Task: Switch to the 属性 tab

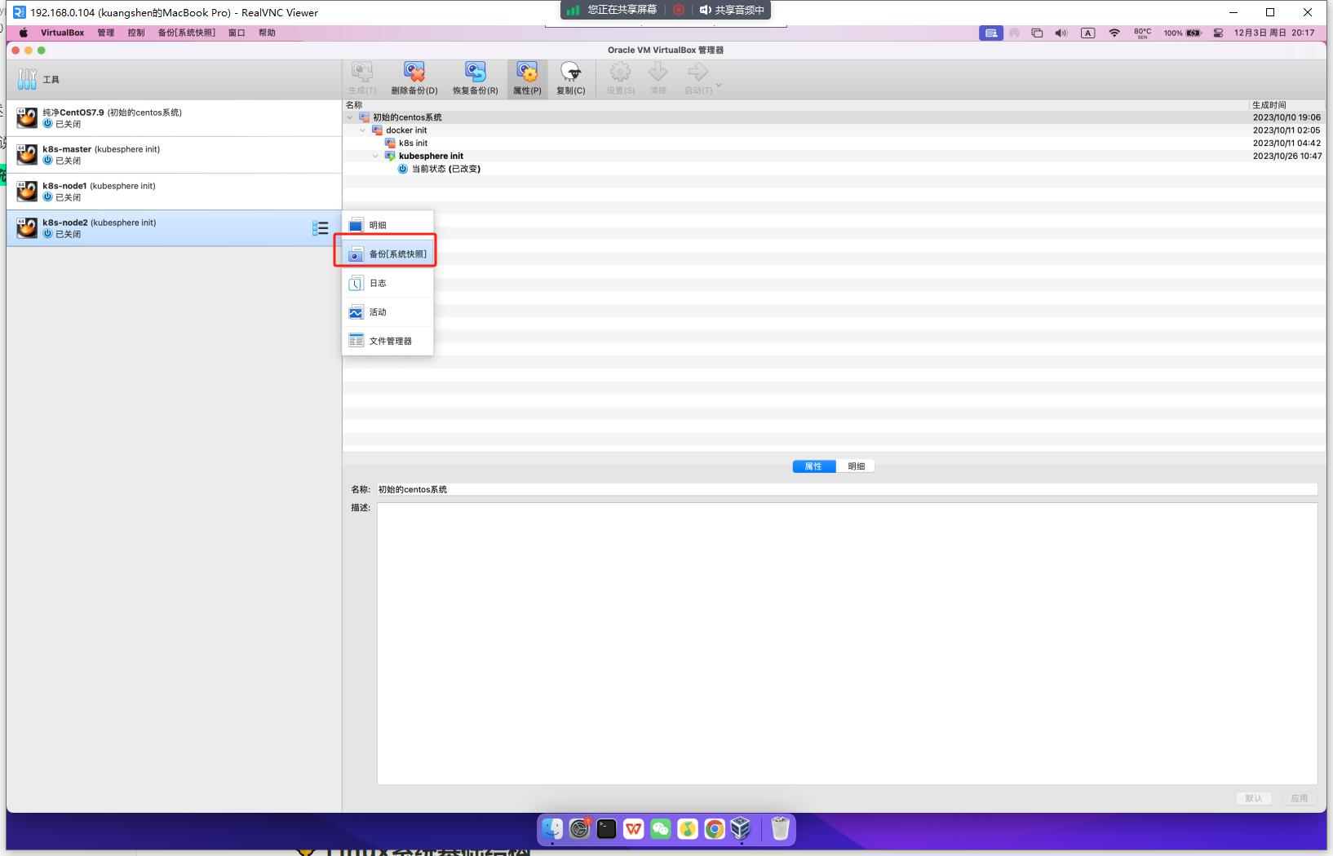Action: click(x=813, y=466)
